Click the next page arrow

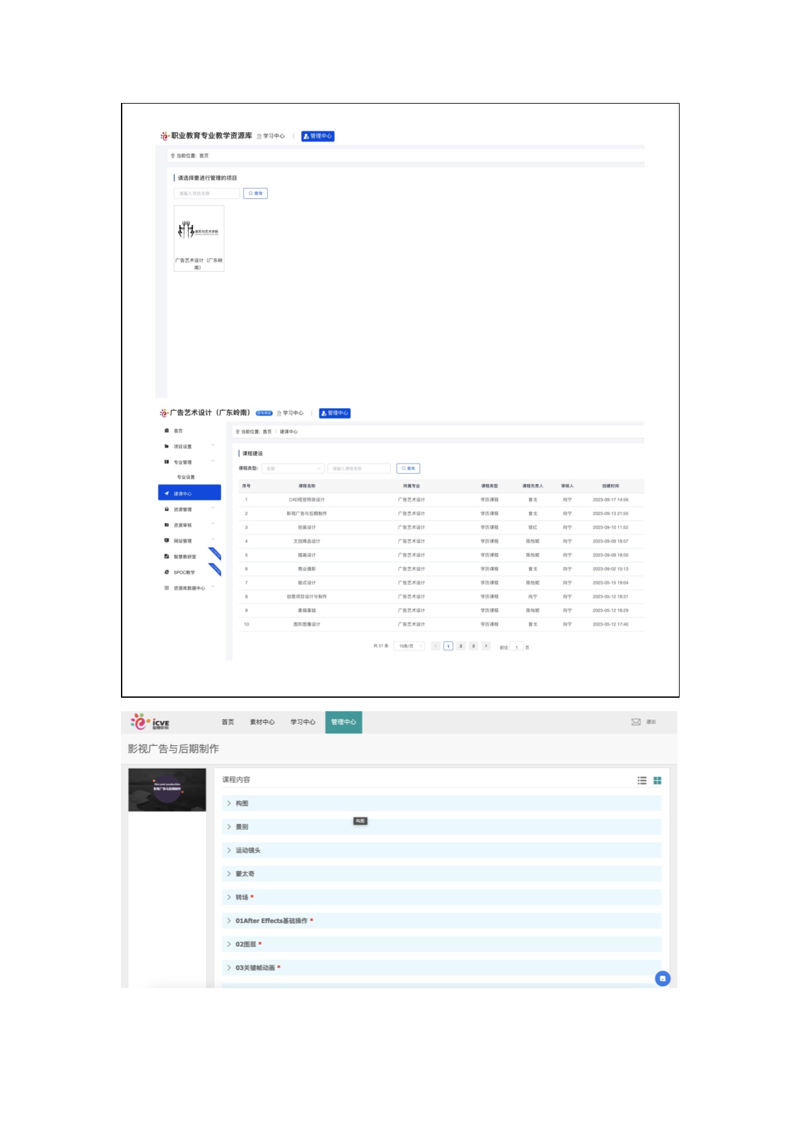point(486,646)
